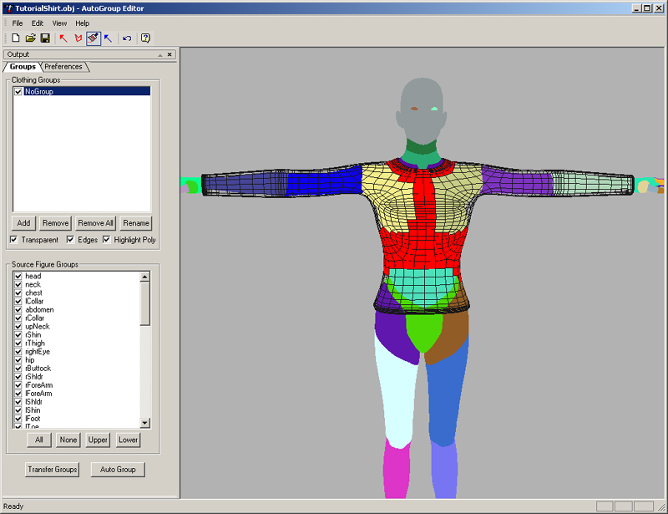
Task: Select the rThigh list item
Action: (x=35, y=343)
